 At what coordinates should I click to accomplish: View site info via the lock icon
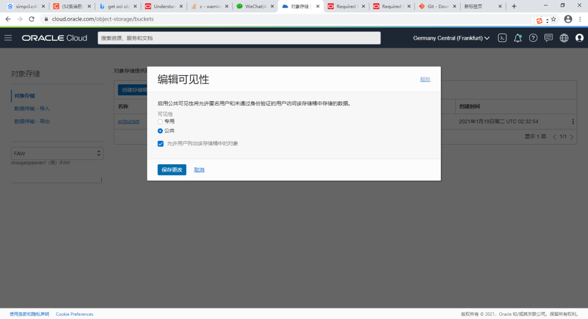click(46, 19)
